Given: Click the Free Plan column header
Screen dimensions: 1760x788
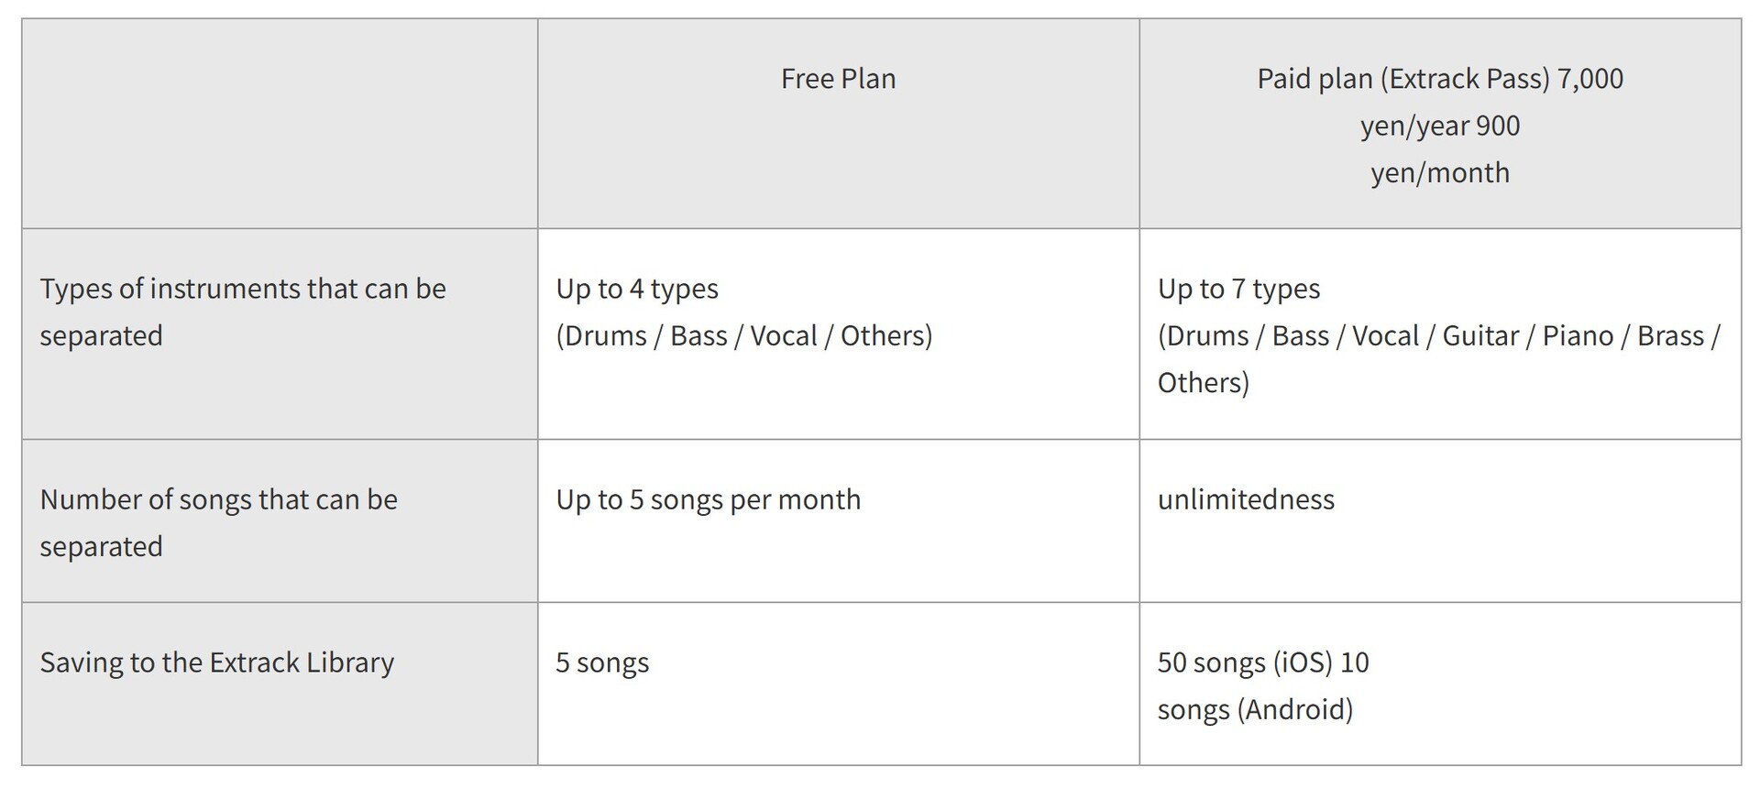Looking at the screenshot, I should pyautogui.click(x=838, y=124).
